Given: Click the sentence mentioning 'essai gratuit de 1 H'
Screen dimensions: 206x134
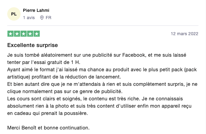Looking at the screenshot, I should [x=44, y=62].
